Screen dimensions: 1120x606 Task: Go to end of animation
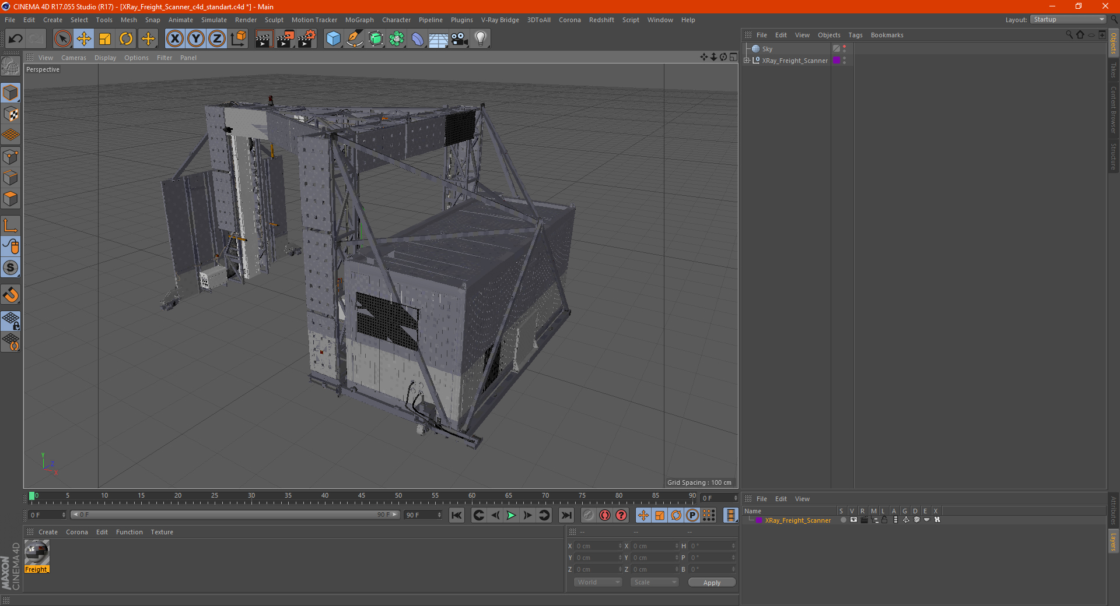click(x=566, y=515)
